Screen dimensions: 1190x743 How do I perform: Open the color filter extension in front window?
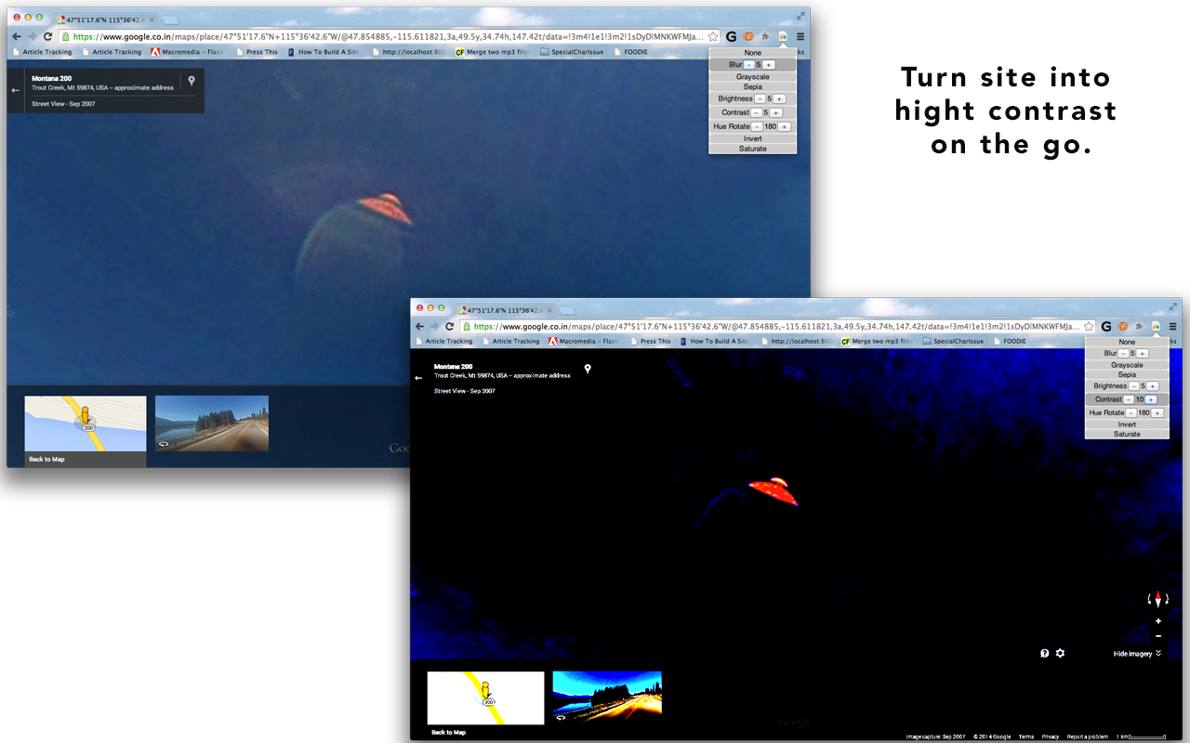pyautogui.click(x=1156, y=326)
